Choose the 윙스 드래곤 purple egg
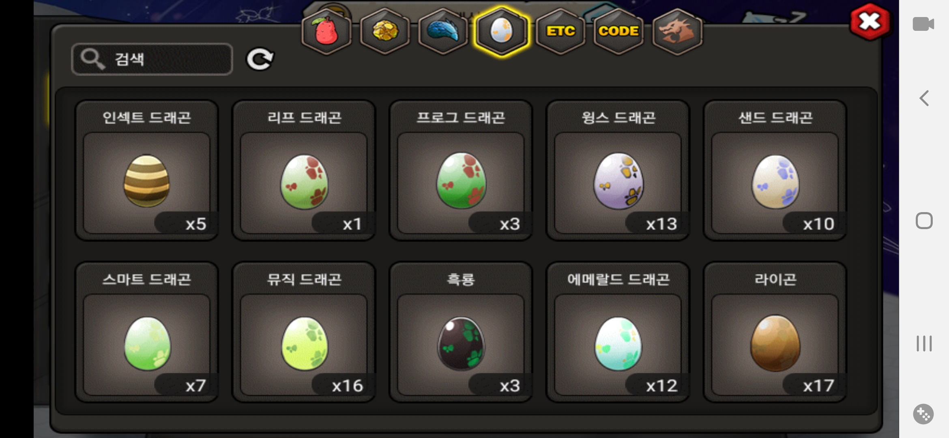This screenshot has height=438, width=949. [618, 170]
